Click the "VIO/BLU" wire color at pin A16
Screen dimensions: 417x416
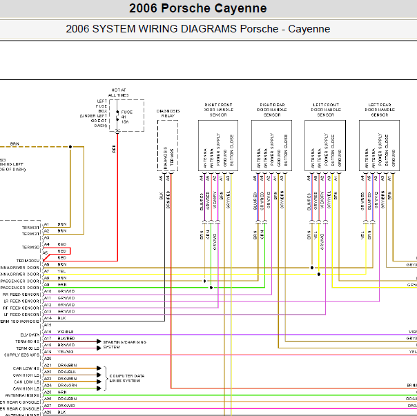pos(66,332)
